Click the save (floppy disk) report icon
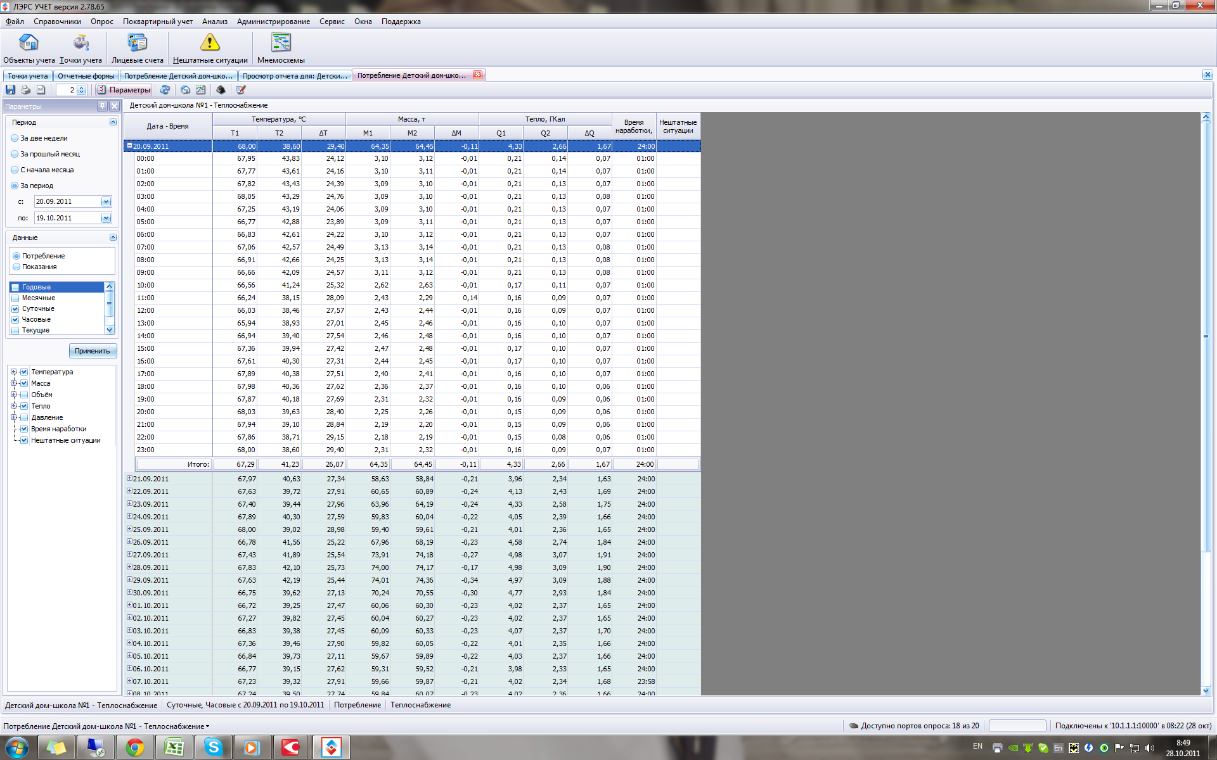The width and height of the screenshot is (1217, 760). point(10,90)
